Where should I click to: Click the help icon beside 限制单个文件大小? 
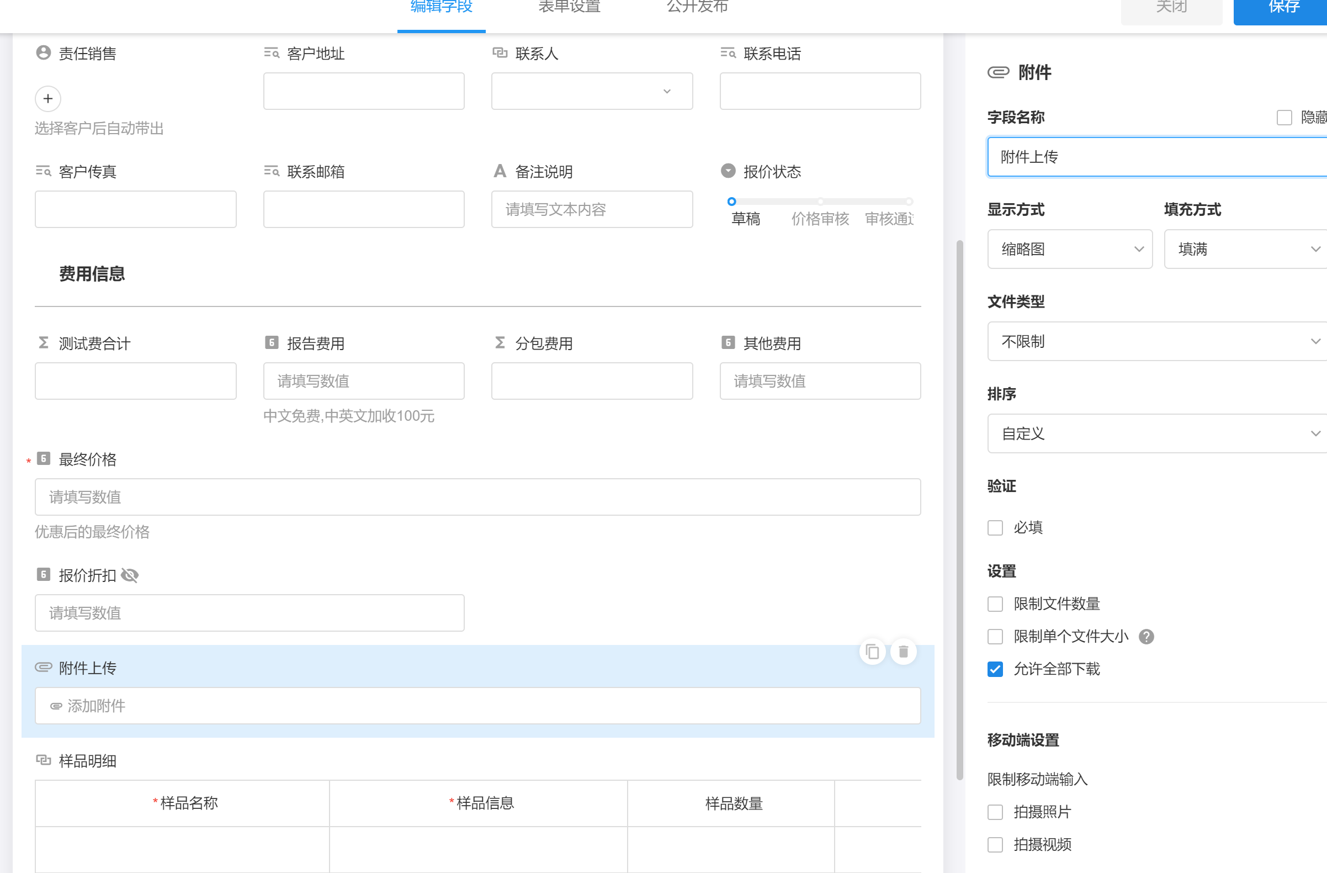tap(1146, 637)
